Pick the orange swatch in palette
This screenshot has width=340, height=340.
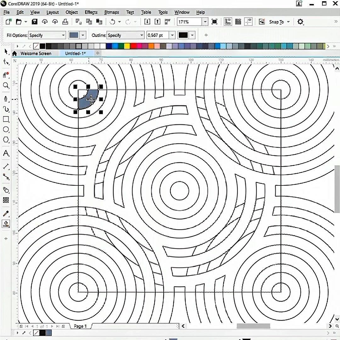(x=151, y=46)
